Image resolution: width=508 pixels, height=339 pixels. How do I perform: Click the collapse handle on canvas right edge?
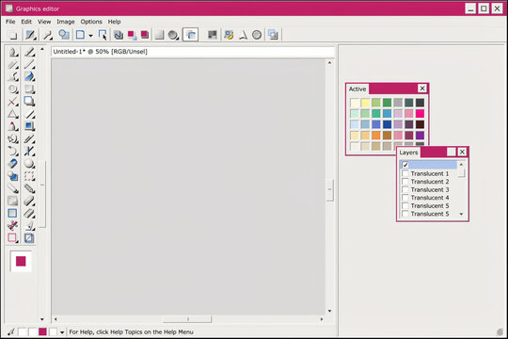pyautogui.click(x=329, y=190)
